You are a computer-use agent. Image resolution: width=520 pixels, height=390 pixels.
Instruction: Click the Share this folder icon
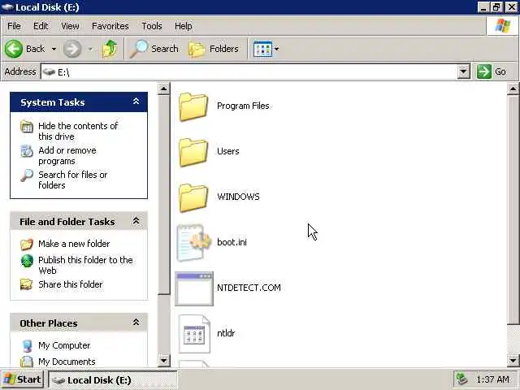click(27, 284)
